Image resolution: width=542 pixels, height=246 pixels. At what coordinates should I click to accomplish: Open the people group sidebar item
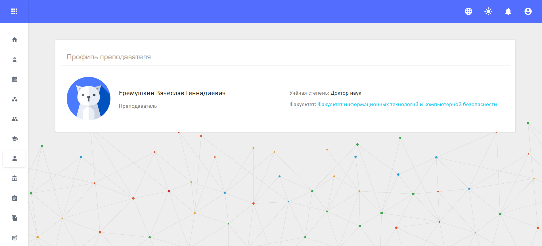[14, 119]
